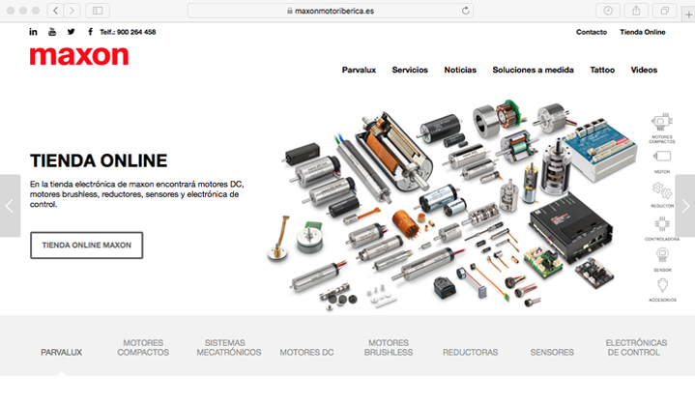Viewport: 695px width, 406px height.
Task: Open the Servicios menu item
Action: point(410,70)
